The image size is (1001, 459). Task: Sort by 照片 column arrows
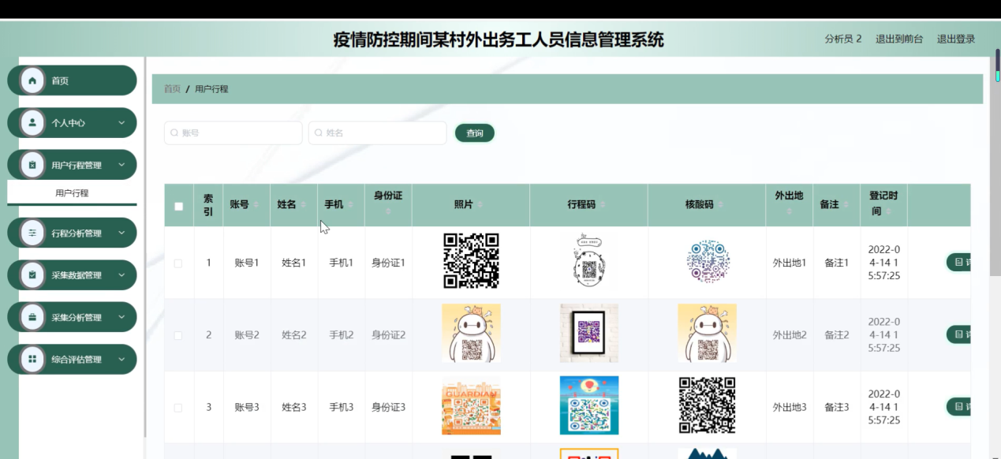tap(480, 205)
